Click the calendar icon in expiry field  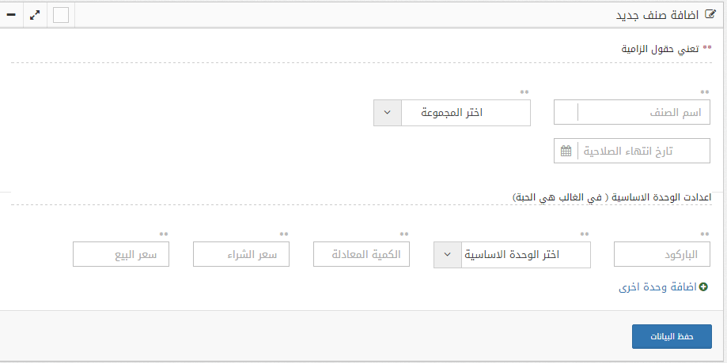566,151
